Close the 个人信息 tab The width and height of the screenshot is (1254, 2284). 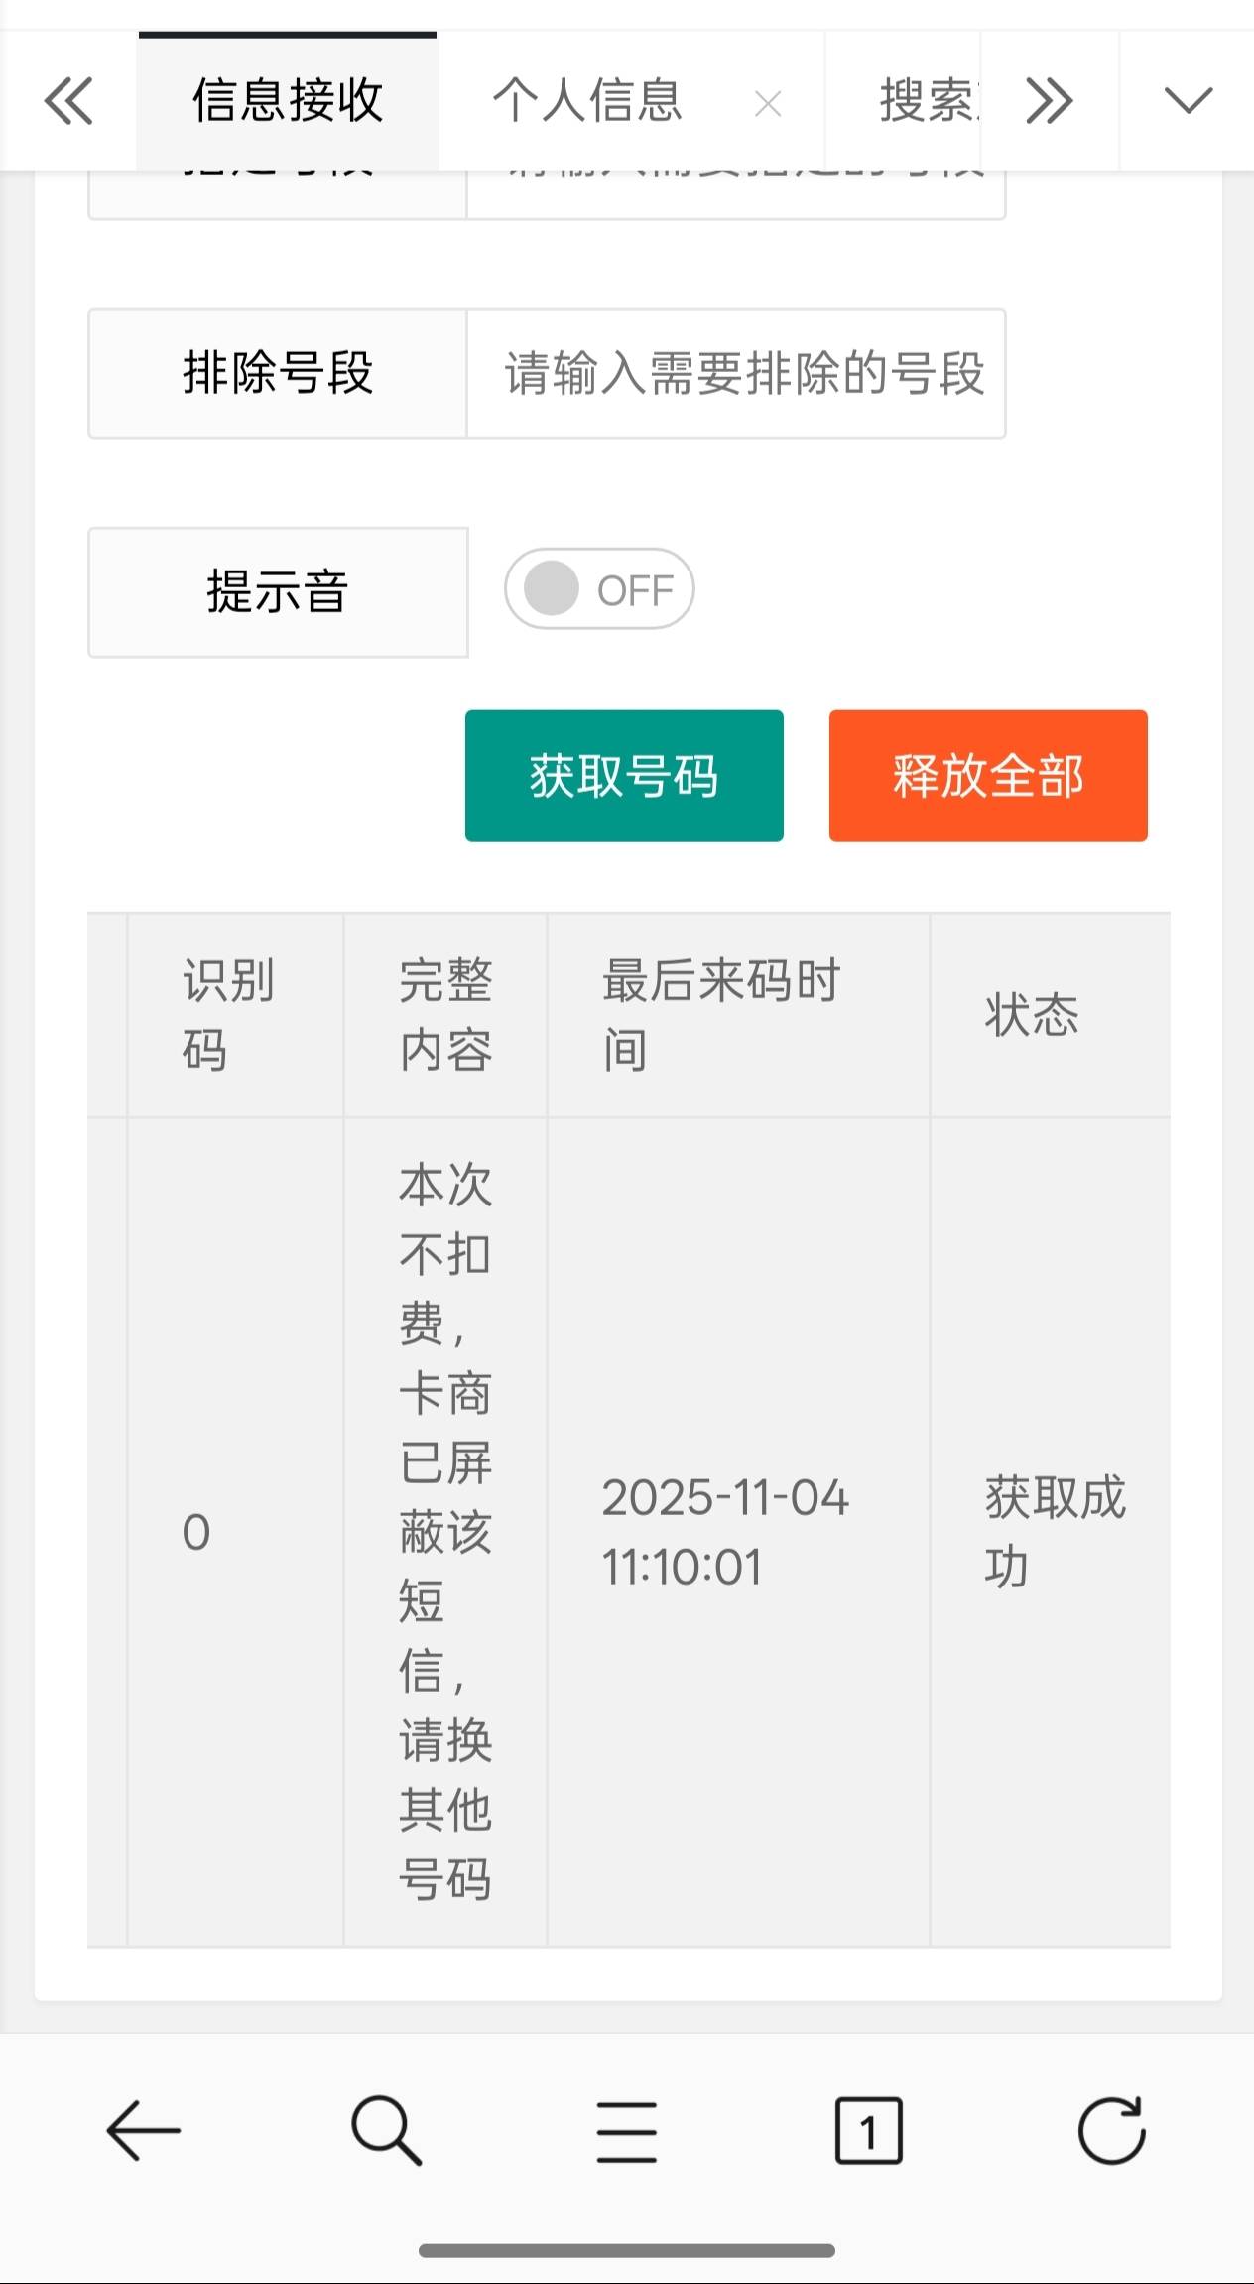(768, 103)
